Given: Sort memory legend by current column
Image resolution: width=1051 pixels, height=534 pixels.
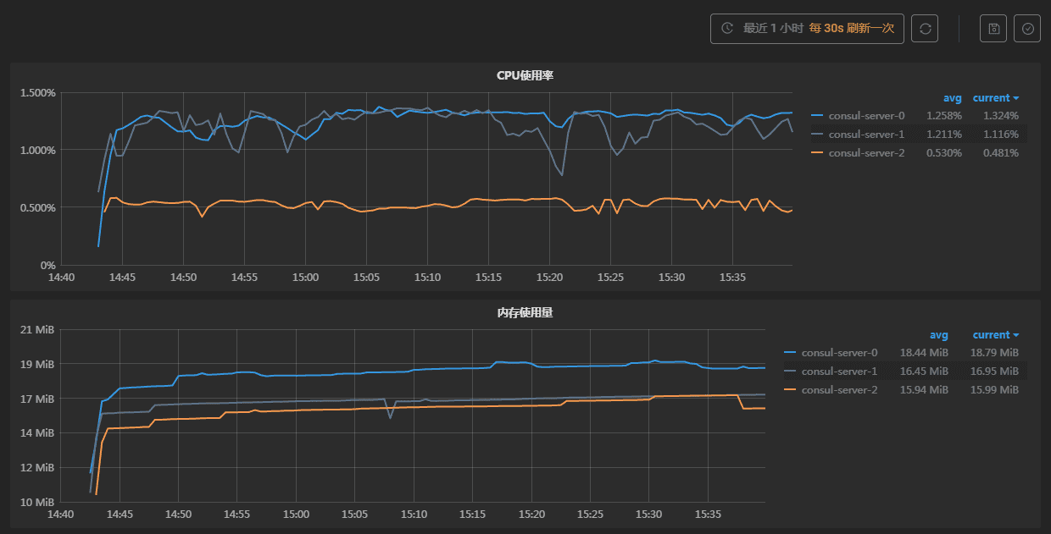Looking at the screenshot, I should [995, 334].
